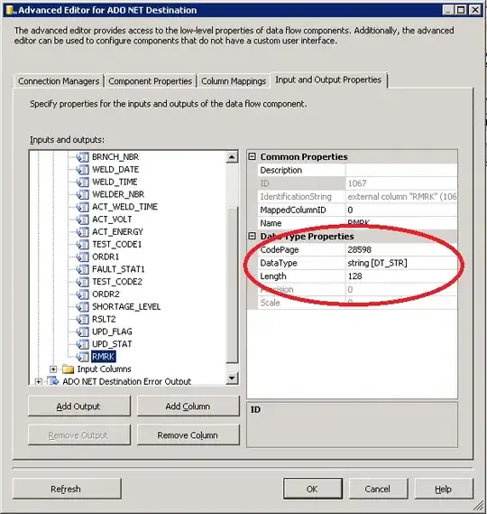Click the ADO NET Destination Error Output icon

[53, 381]
